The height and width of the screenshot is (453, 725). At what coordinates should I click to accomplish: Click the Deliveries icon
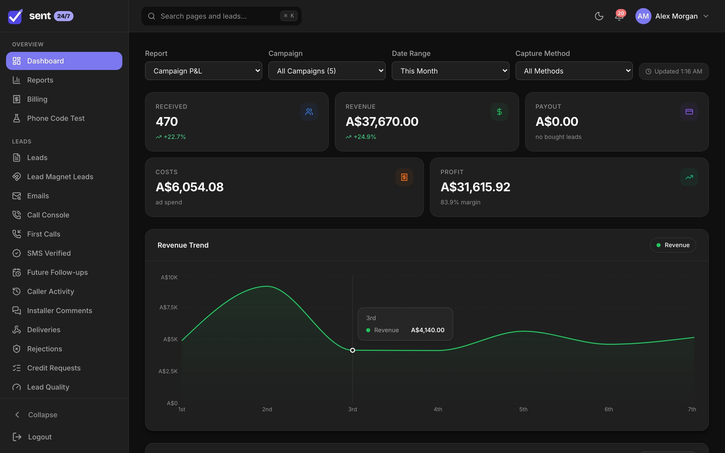pos(17,330)
